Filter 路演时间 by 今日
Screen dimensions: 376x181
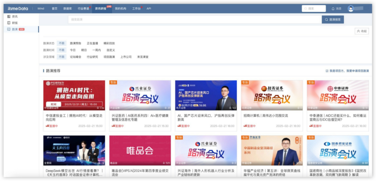[x=73, y=50]
